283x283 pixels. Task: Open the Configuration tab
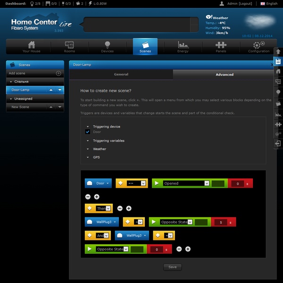pos(258,47)
